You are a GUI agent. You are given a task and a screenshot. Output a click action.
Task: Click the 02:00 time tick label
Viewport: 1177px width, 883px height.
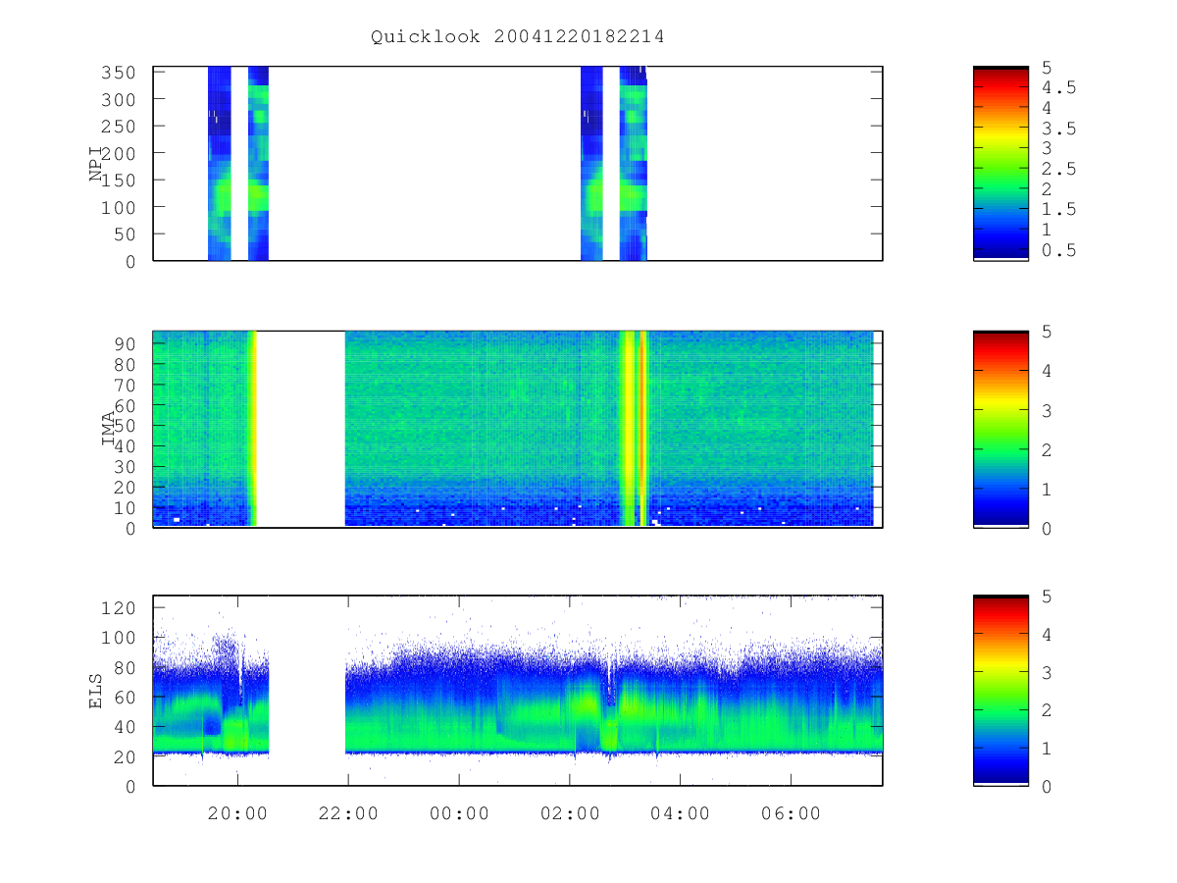(570, 813)
